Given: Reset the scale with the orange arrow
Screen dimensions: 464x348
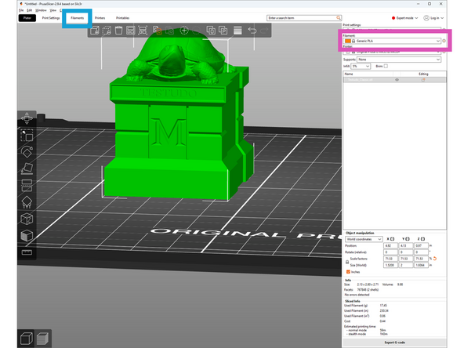Looking at the screenshot, I should point(435,259).
